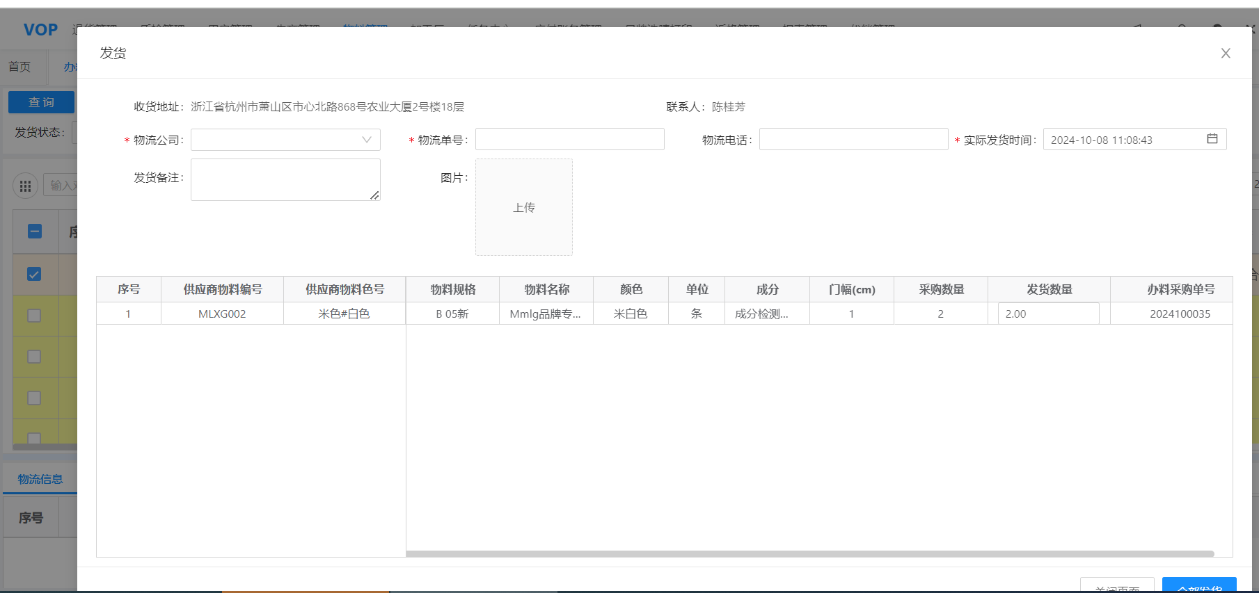Switch to the 首页 tab
Screen dimensions: 1259x593
pos(19,67)
